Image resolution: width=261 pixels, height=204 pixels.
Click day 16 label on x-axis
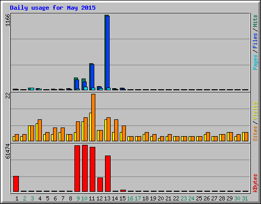click(130, 198)
